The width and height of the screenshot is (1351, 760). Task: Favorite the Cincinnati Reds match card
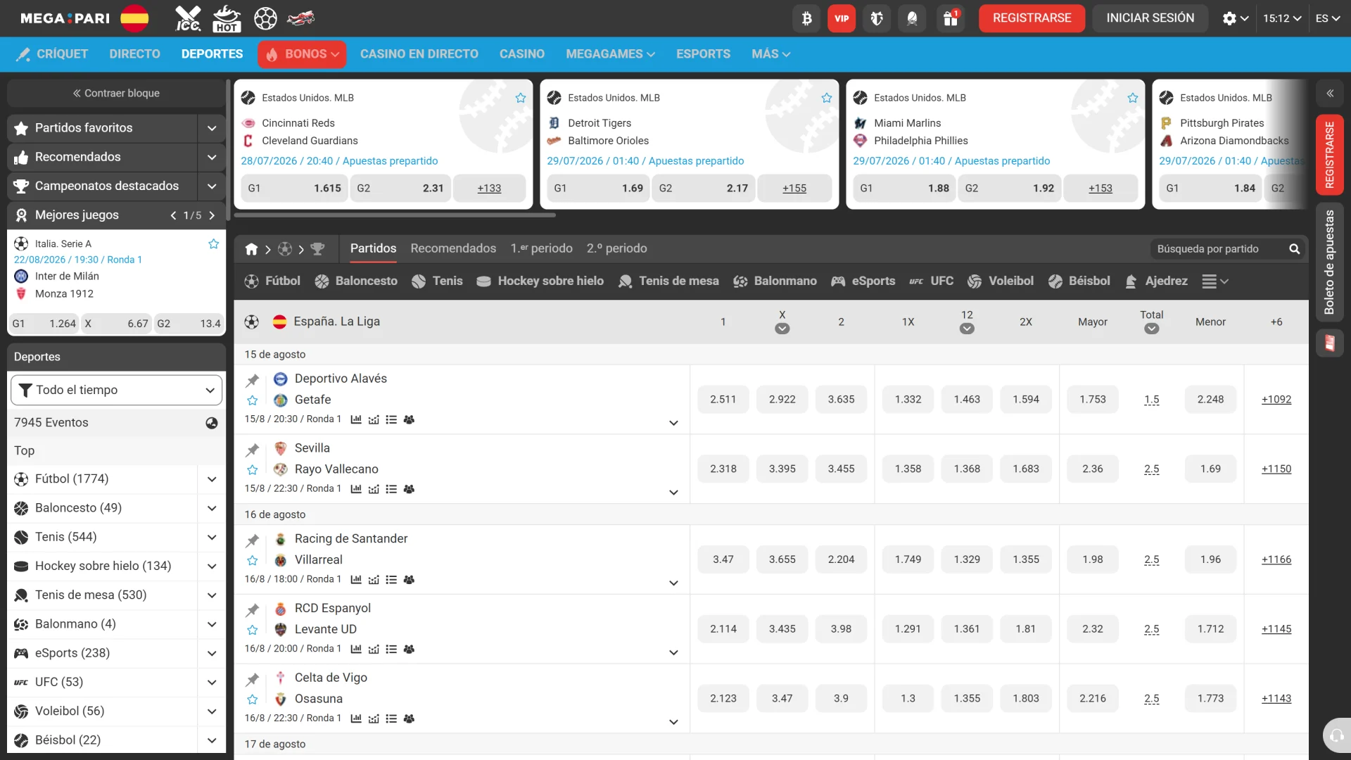pos(521,98)
